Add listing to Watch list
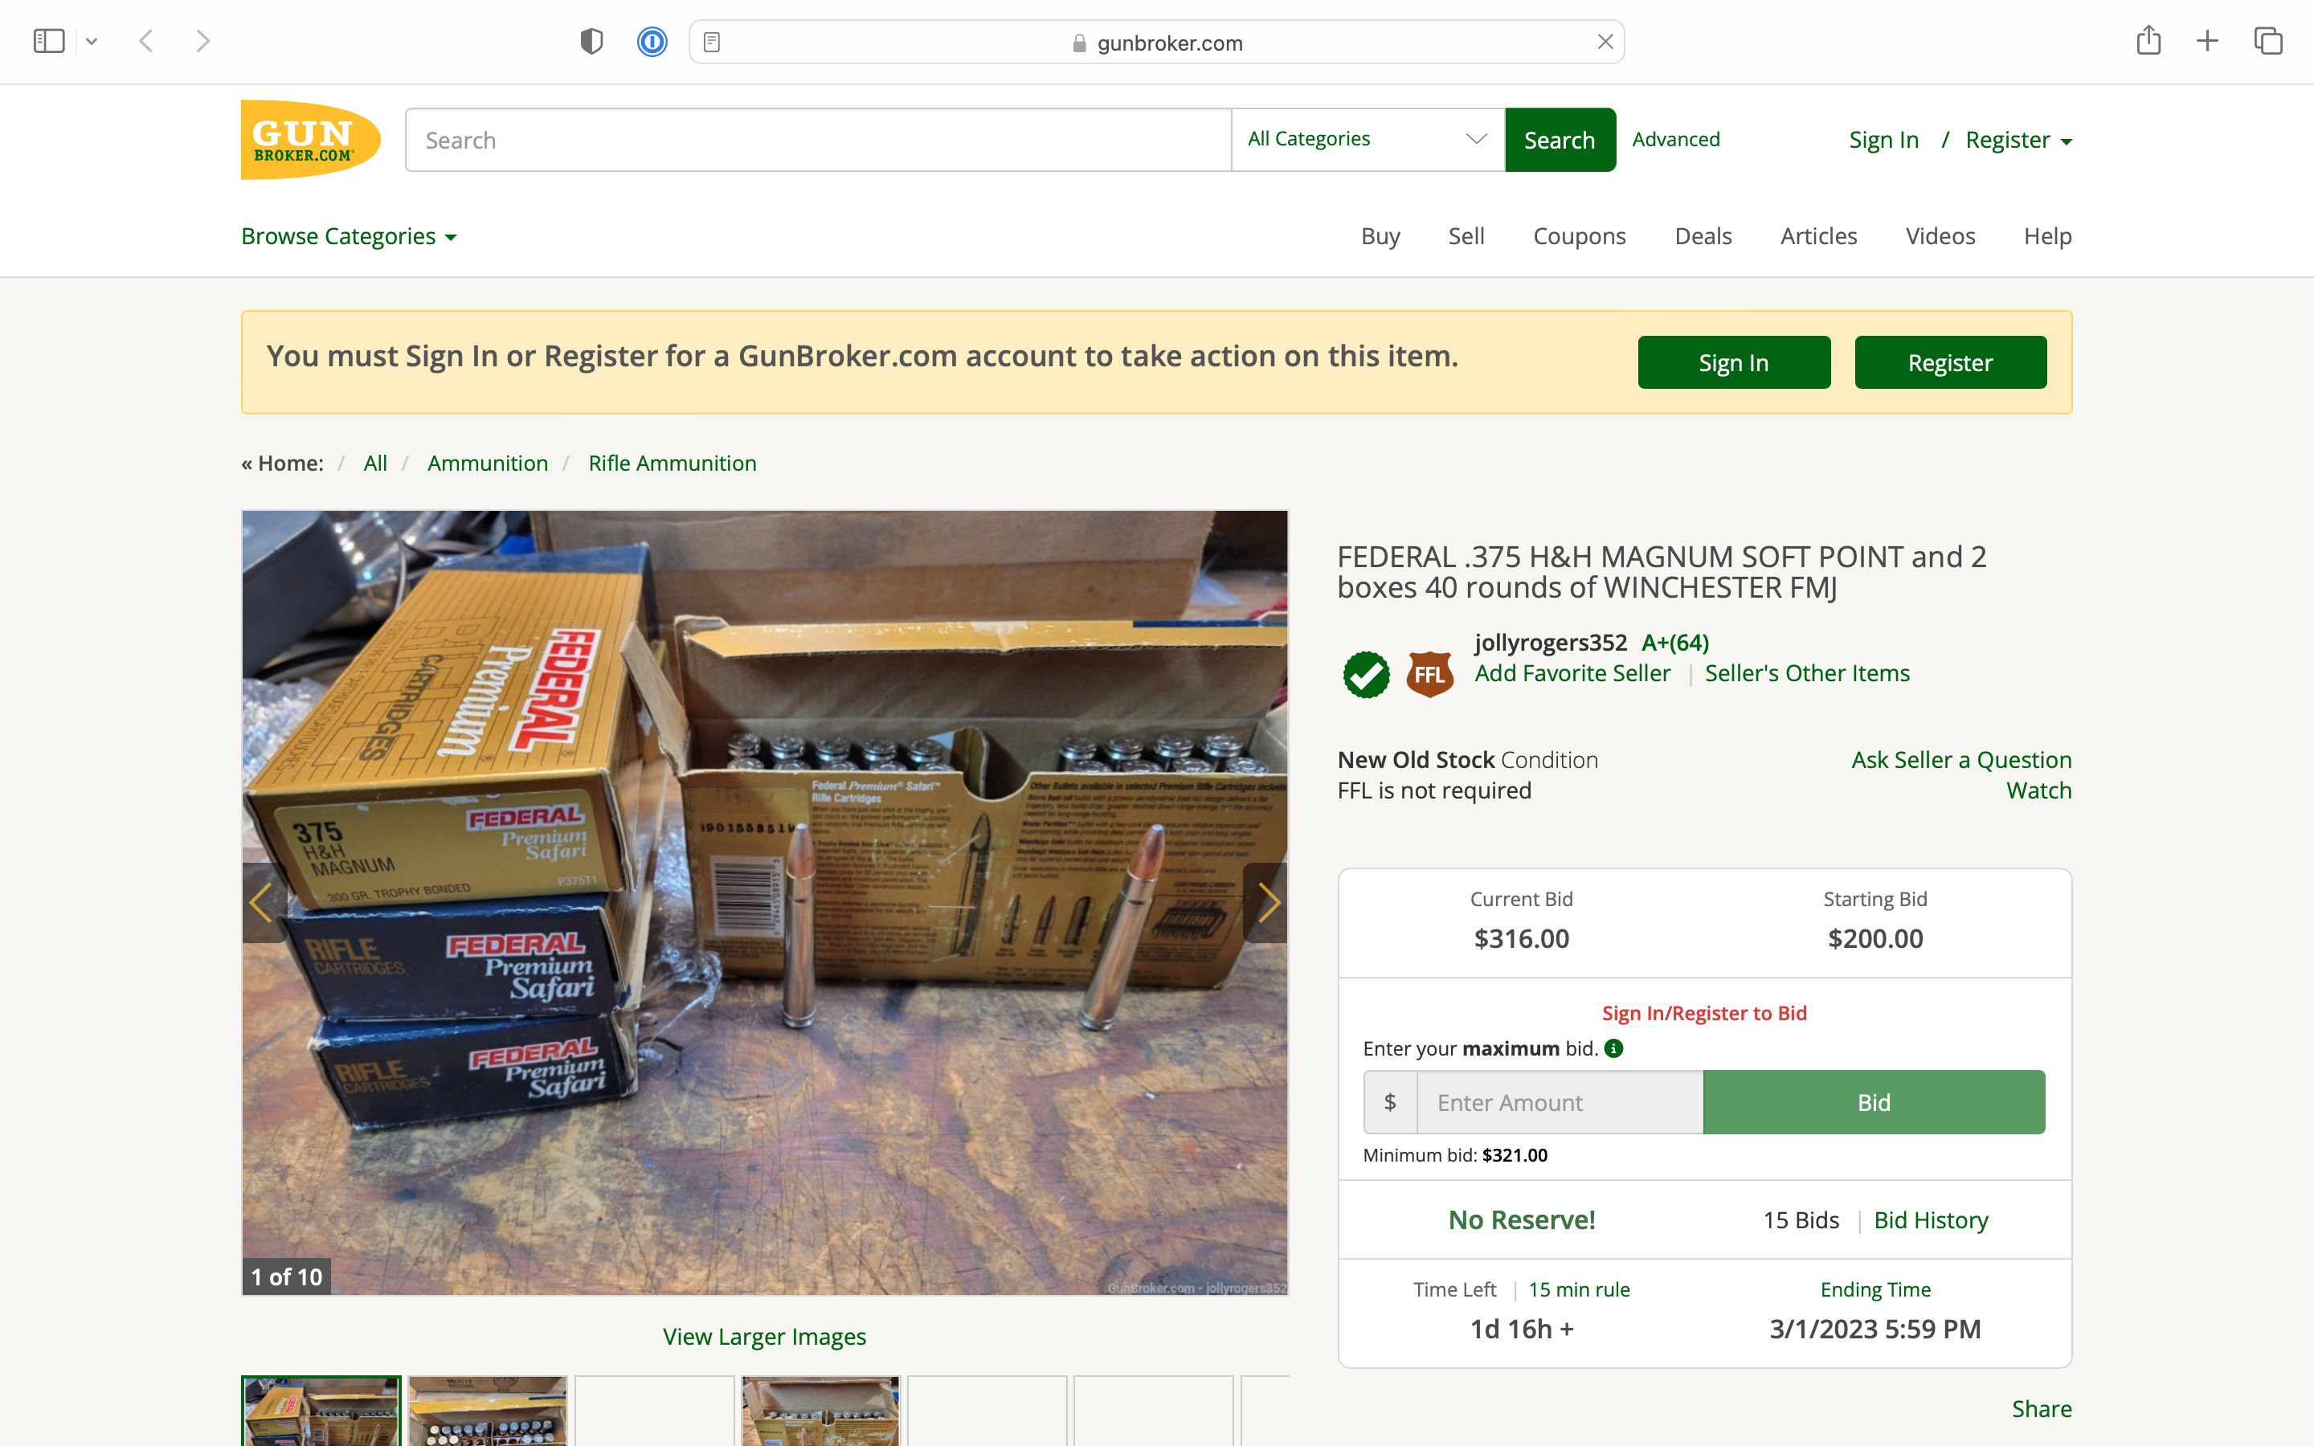 coord(2038,790)
